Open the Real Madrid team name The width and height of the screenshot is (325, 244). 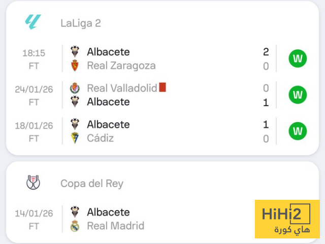(x=115, y=226)
